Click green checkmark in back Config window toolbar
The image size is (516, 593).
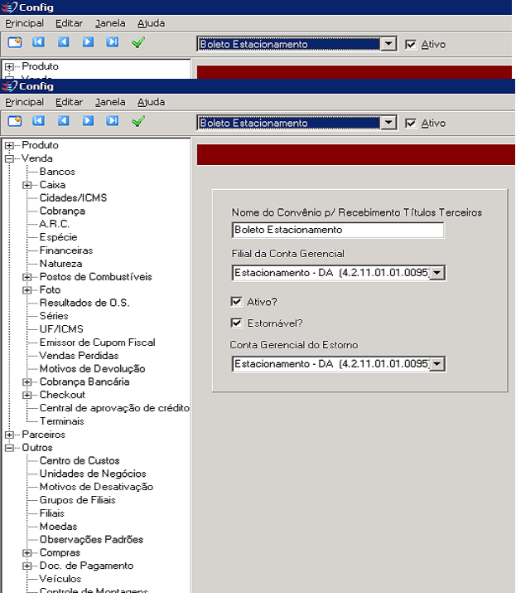pyautogui.click(x=138, y=42)
